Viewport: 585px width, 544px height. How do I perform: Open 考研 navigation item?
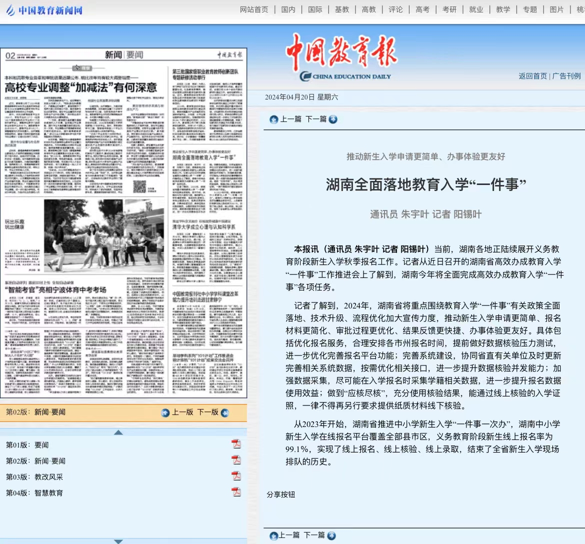(449, 9)
